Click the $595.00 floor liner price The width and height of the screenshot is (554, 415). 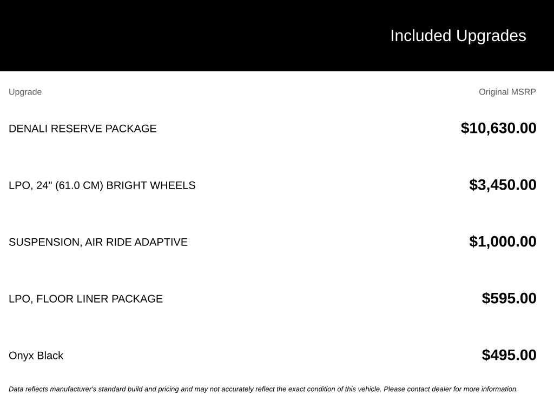(509, 298)
